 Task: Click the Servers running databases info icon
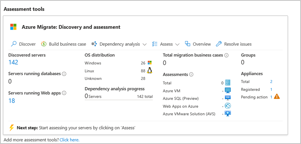[x=64, y=74]
